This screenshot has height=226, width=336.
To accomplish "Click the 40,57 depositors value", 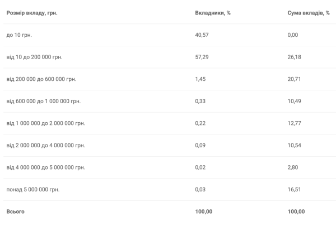I will click(202, 35).
